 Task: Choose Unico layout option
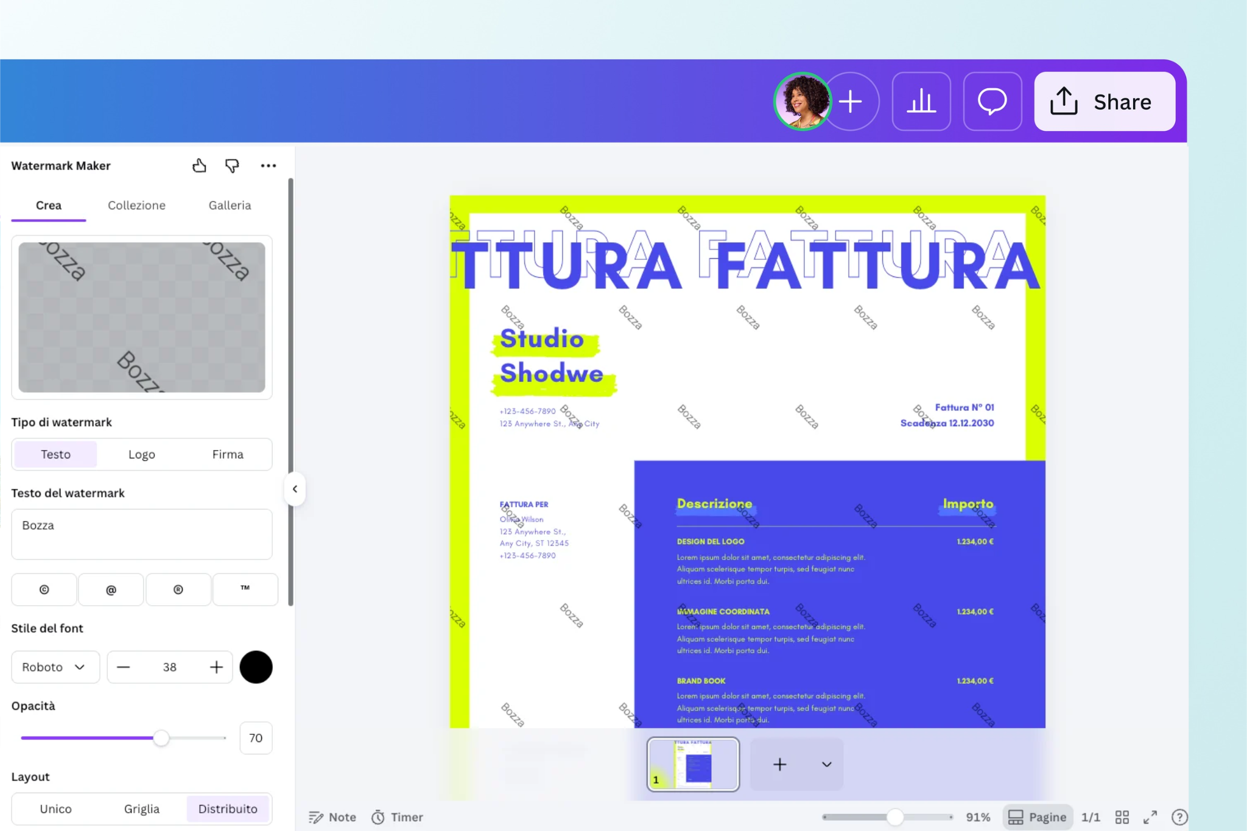[x=55, y=809]
